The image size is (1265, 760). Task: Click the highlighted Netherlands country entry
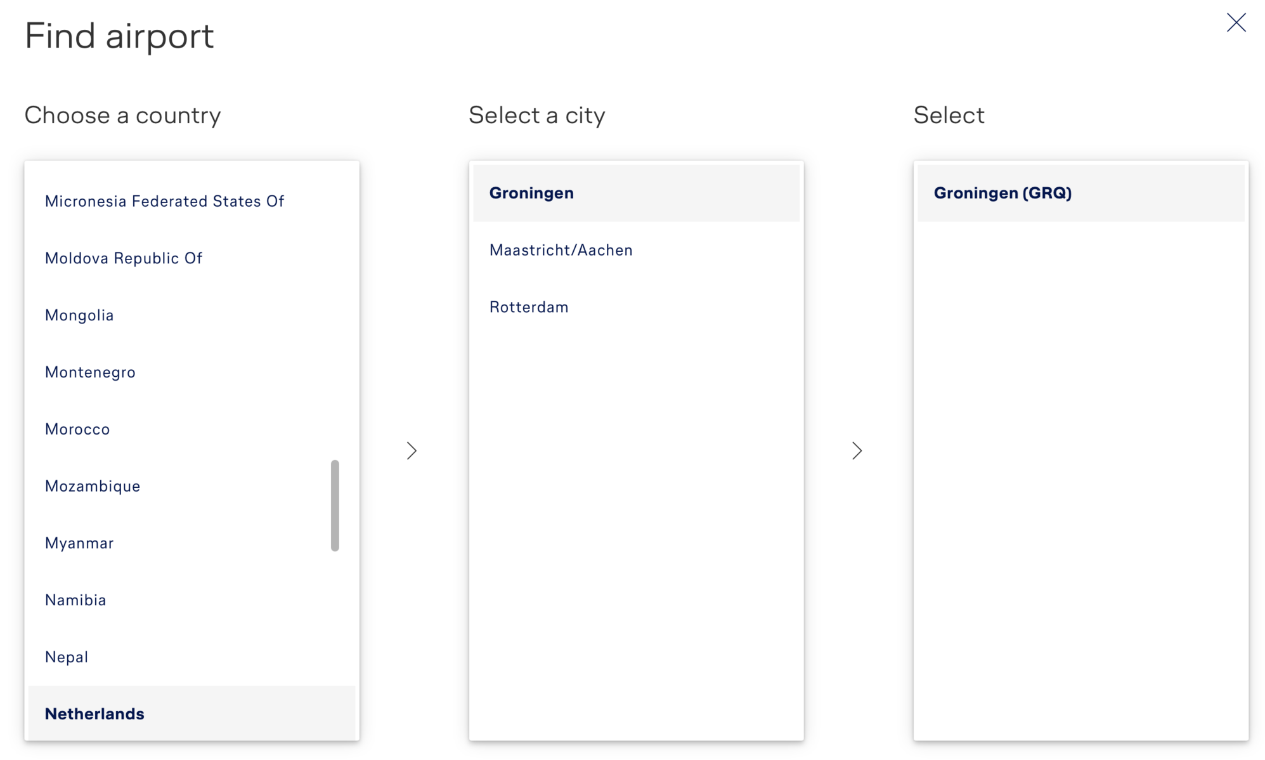[x=191, y=713]
